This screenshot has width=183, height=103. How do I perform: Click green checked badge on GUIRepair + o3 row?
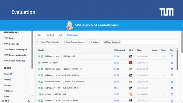coord(42,56)
